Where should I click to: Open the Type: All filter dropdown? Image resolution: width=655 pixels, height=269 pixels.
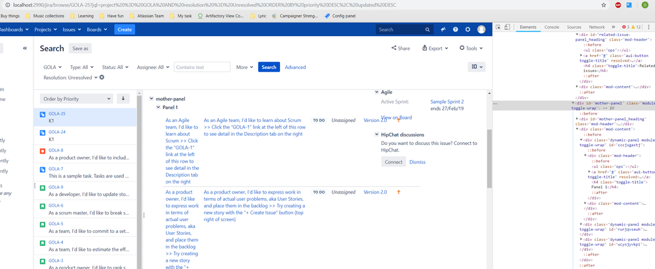pyautogui.click(x=82, y=67)
